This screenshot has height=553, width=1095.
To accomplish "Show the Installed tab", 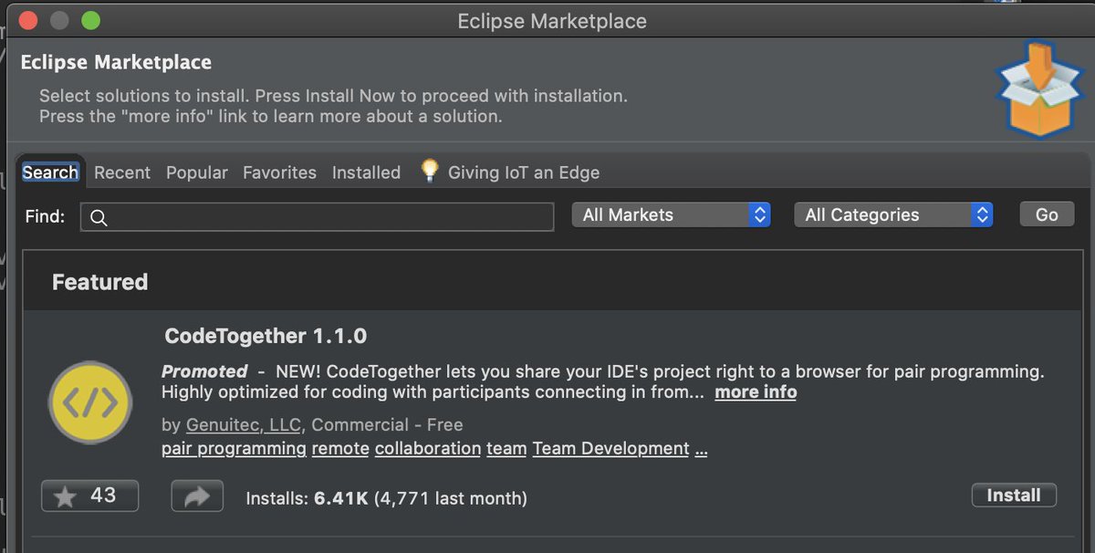I will 366,172.
